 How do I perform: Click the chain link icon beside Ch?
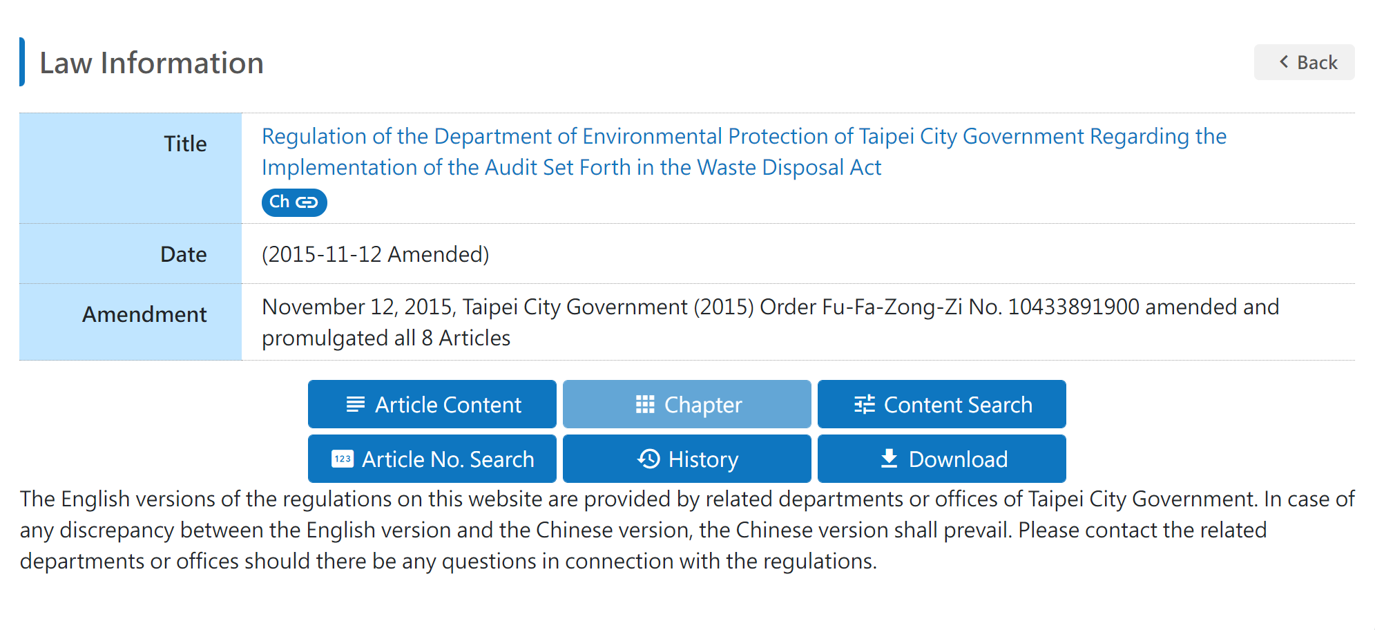click(x=307, y=202)
